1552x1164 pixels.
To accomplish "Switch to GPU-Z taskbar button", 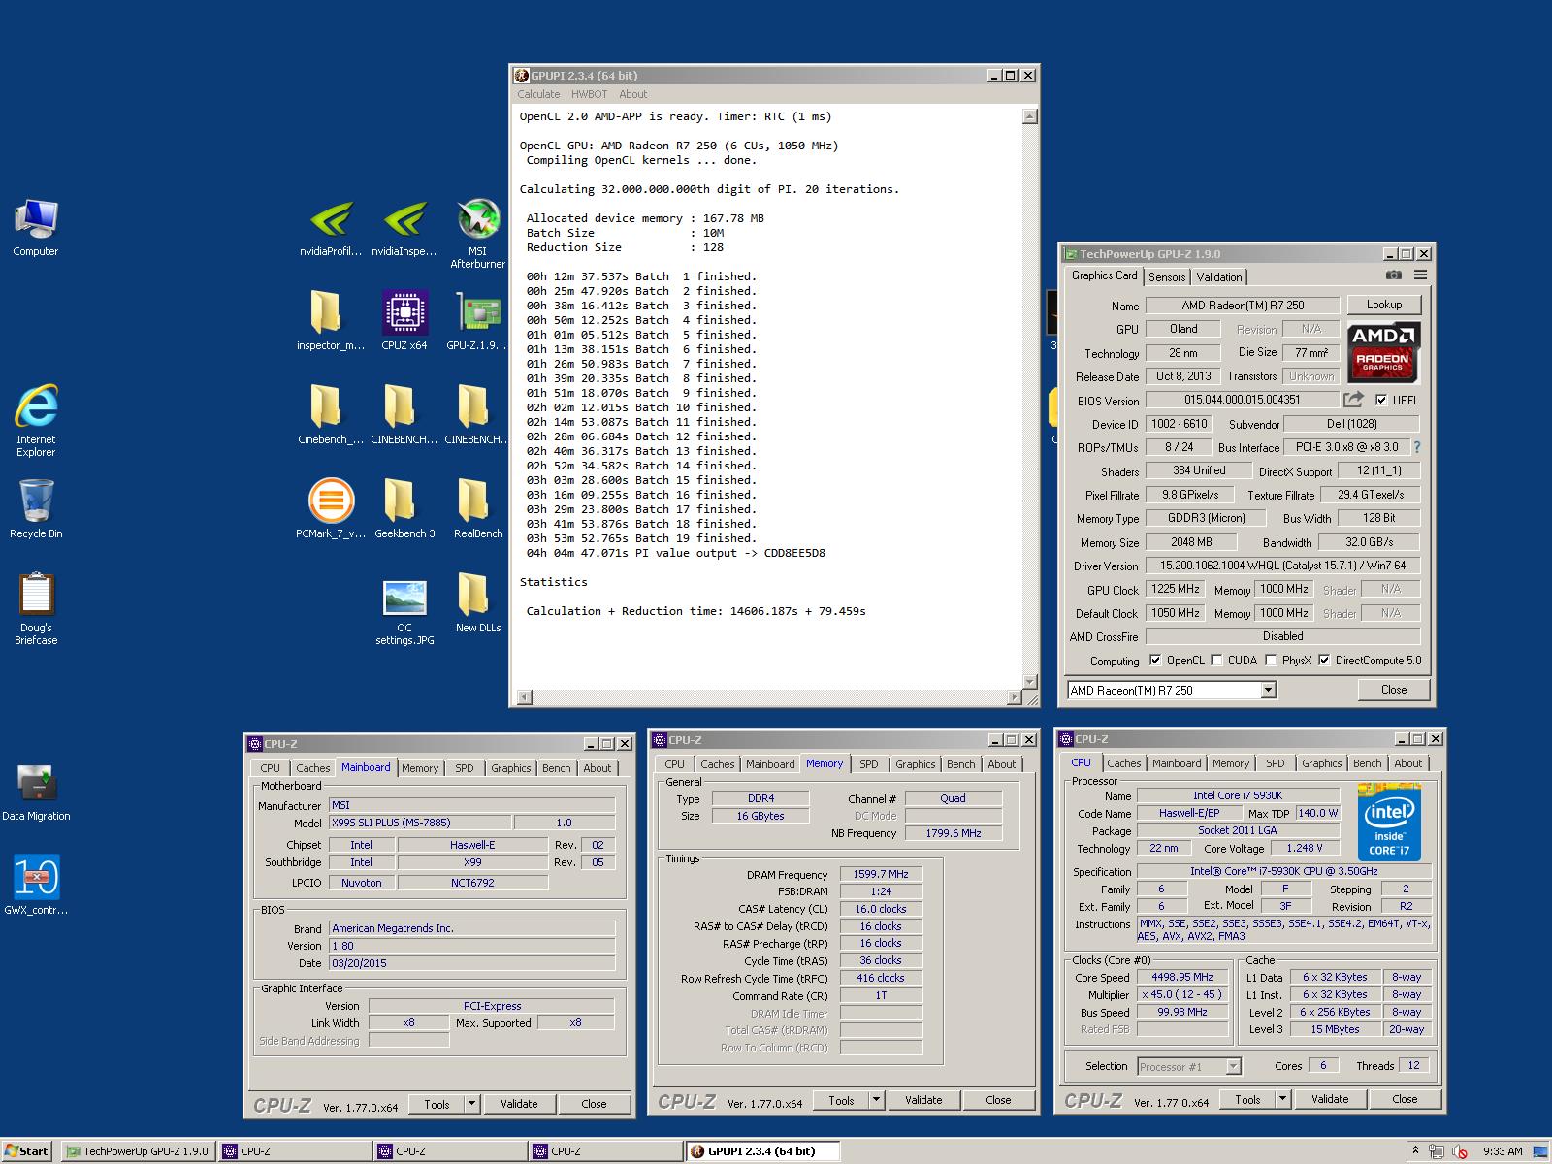I will click(138, 1151).
